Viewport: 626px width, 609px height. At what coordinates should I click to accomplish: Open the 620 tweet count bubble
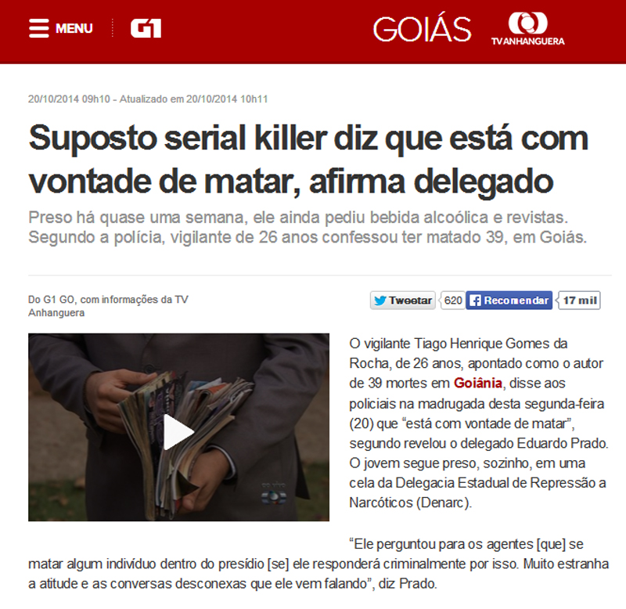(452, 301)
